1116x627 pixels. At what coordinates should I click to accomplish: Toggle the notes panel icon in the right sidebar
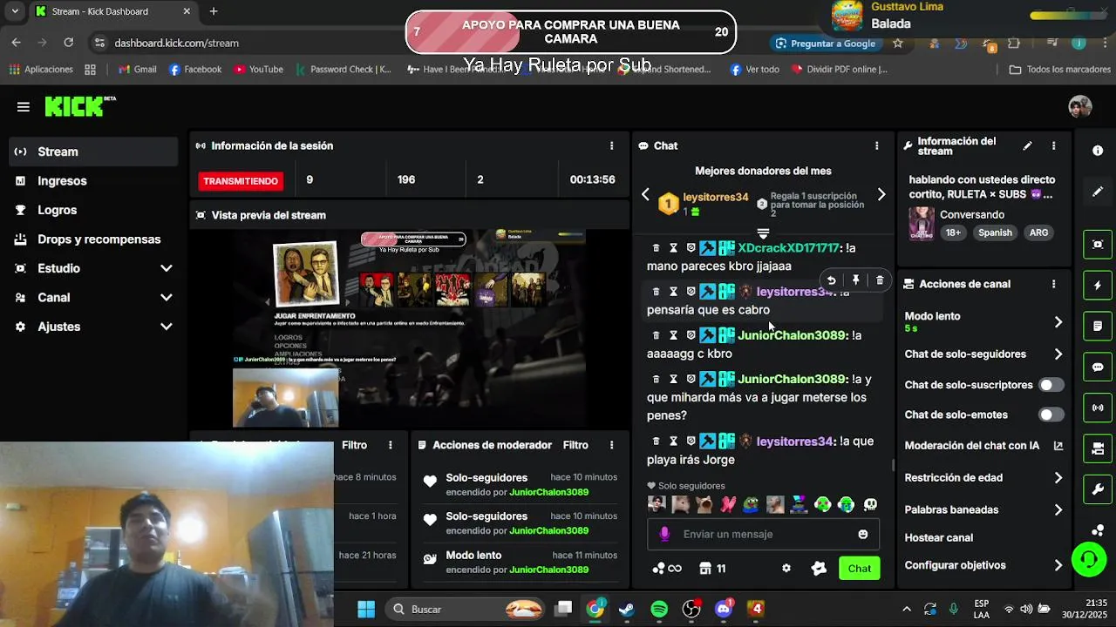[x=1098, y=326]
